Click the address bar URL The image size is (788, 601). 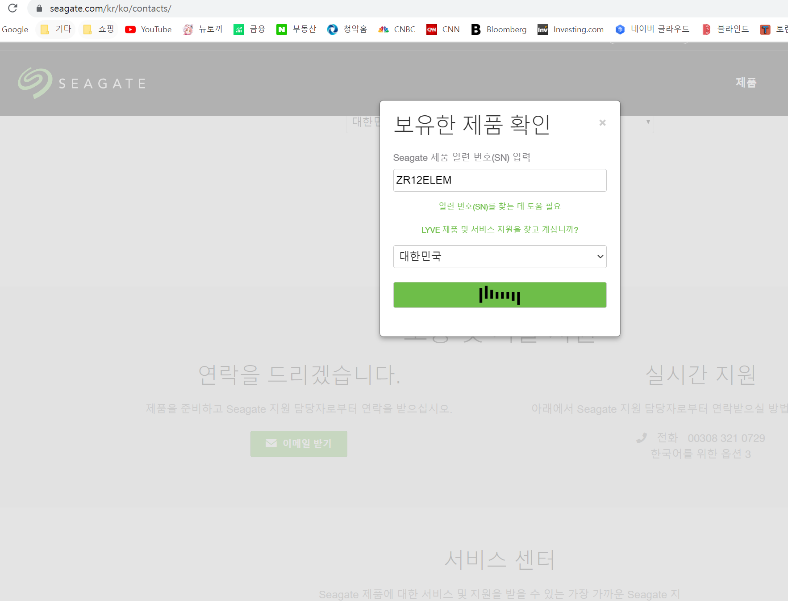pyautogui.click(x=110, y=8)
